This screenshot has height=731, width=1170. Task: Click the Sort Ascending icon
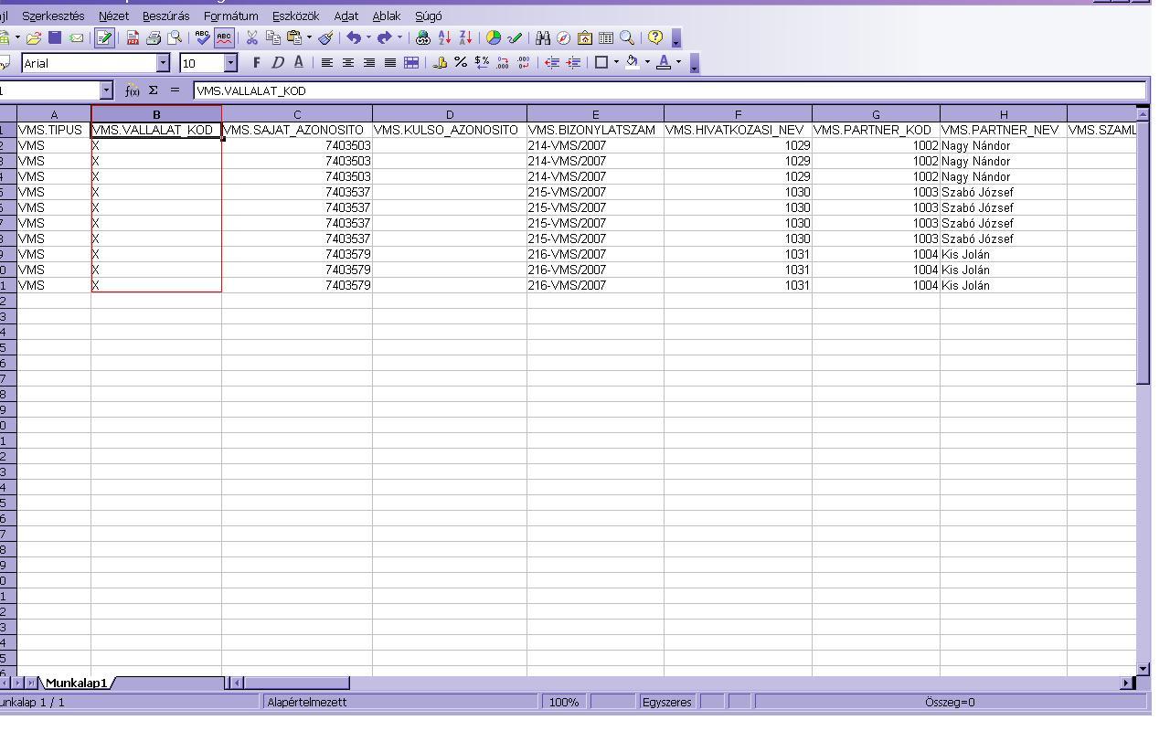[x=445, y=38]
